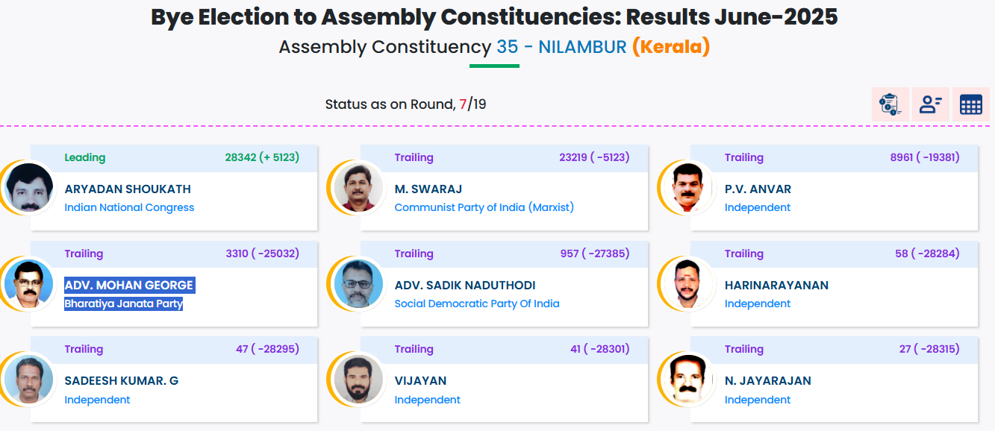Click the Indian National Congress party label

coord(129,208)
